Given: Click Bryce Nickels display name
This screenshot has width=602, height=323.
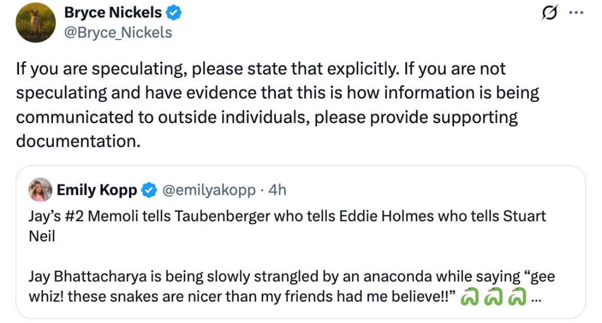Looking at the screenshot, I should pos(113,13).
